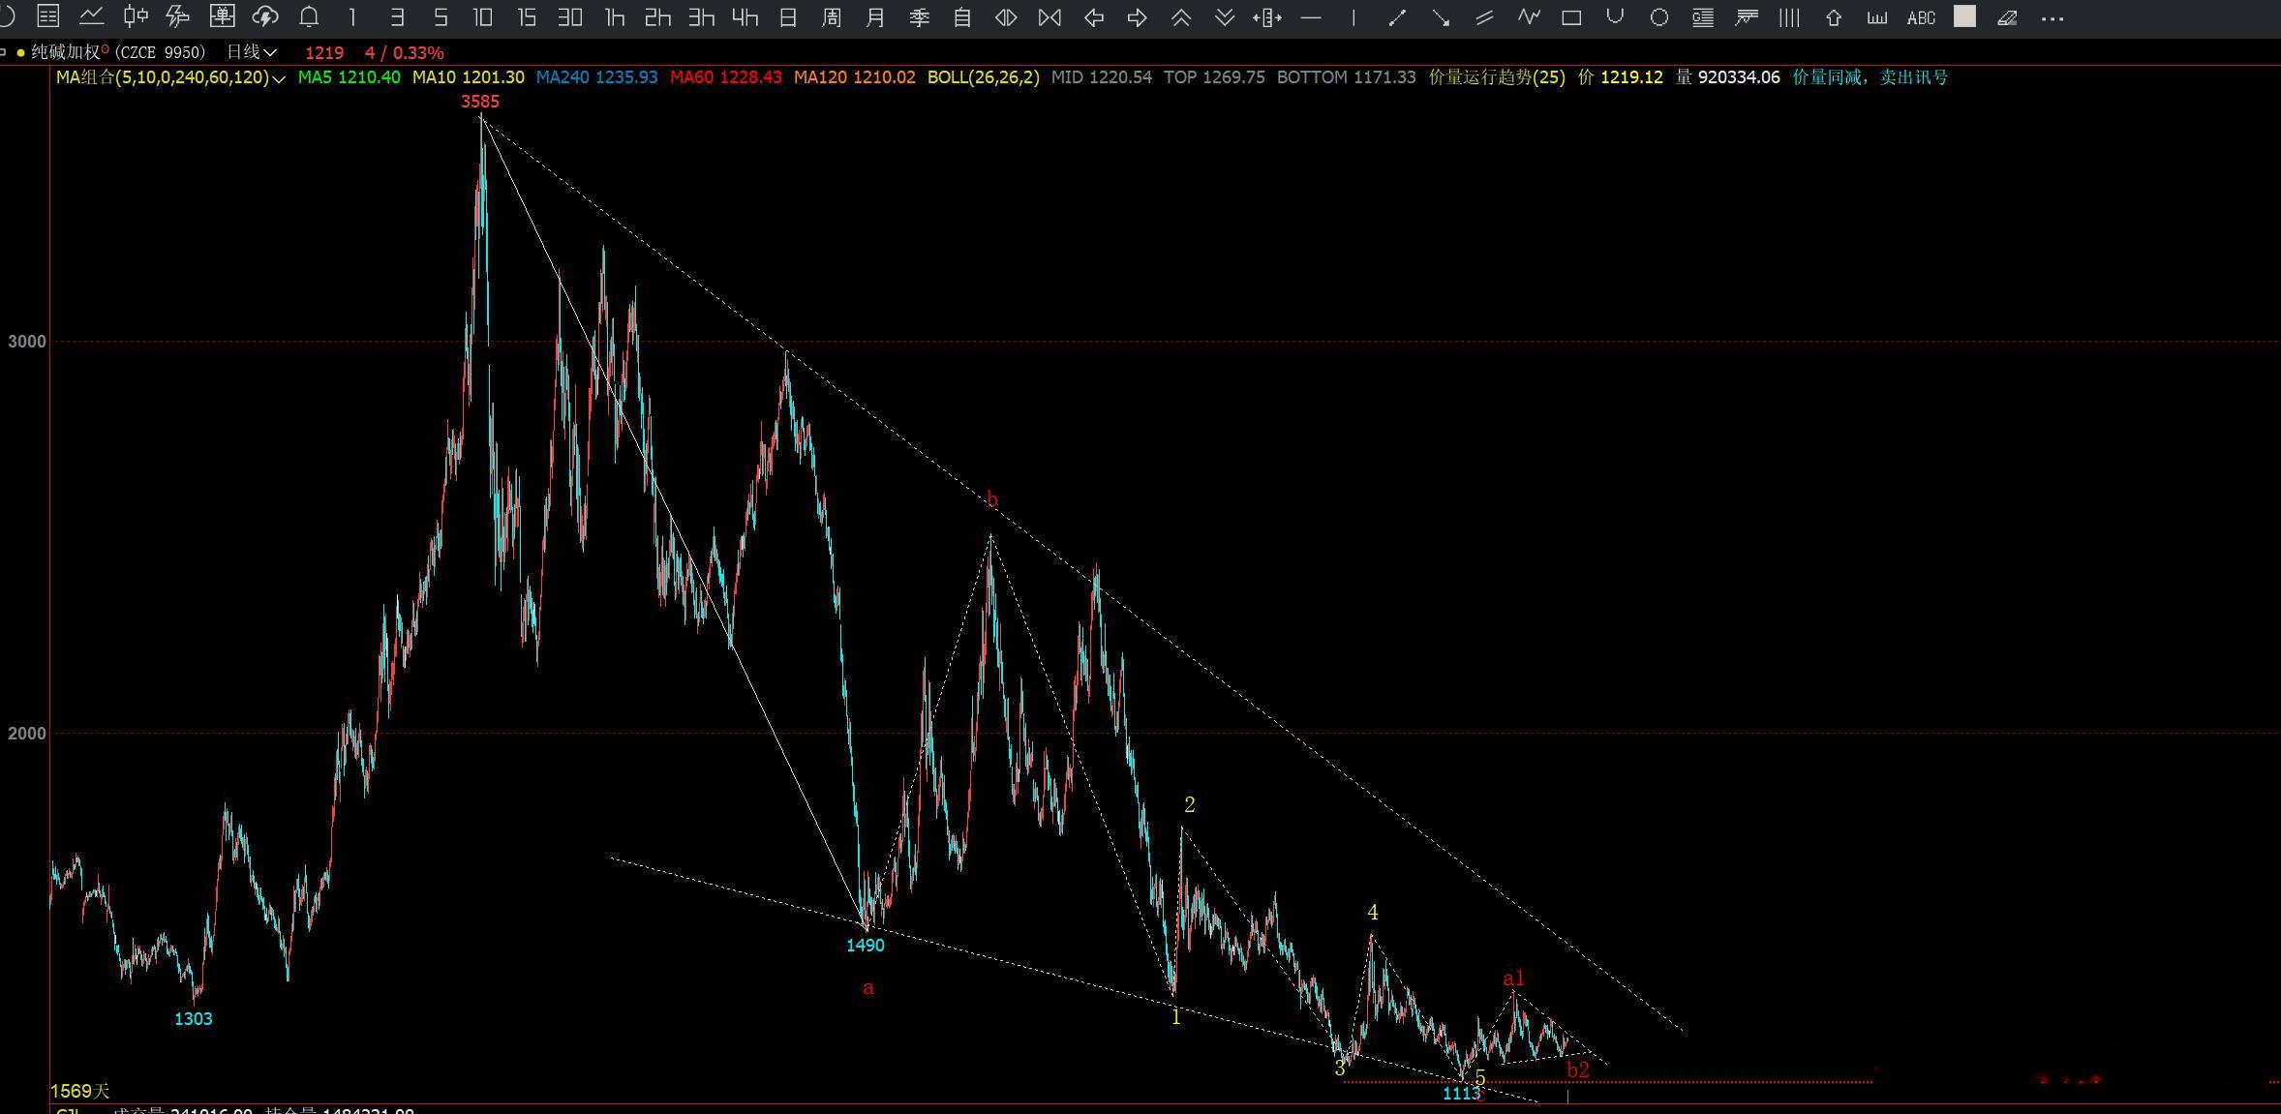Click the 价量同减,卖出讯号 signal text
Screen dimensions: 2281x1114
1870,77
